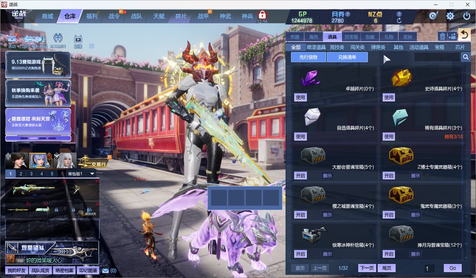The height and width of the screenshot is (278, 476).
Task: Open the 樱之城普通宝箱 chest
Action: coord(301,215)
